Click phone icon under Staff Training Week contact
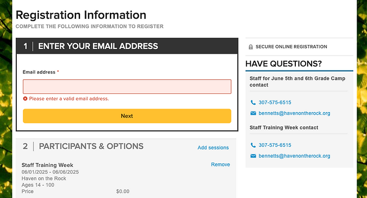Screen dimensions: 367x198 coord(253,145)
